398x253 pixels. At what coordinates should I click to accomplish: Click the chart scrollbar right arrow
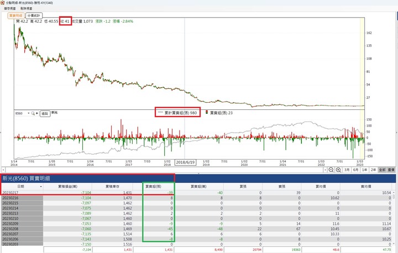[325, 170]
